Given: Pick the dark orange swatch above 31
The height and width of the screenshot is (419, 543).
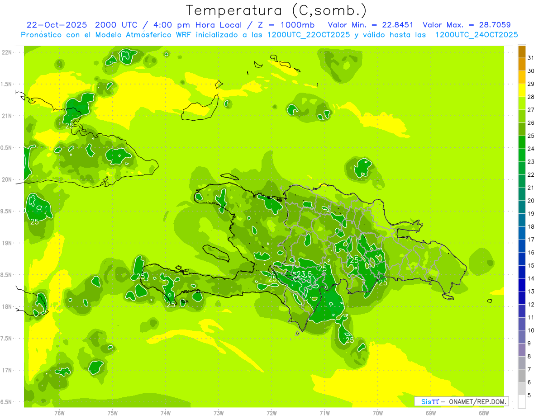Looking at the screenshot, I should click(x=522, y=52).
